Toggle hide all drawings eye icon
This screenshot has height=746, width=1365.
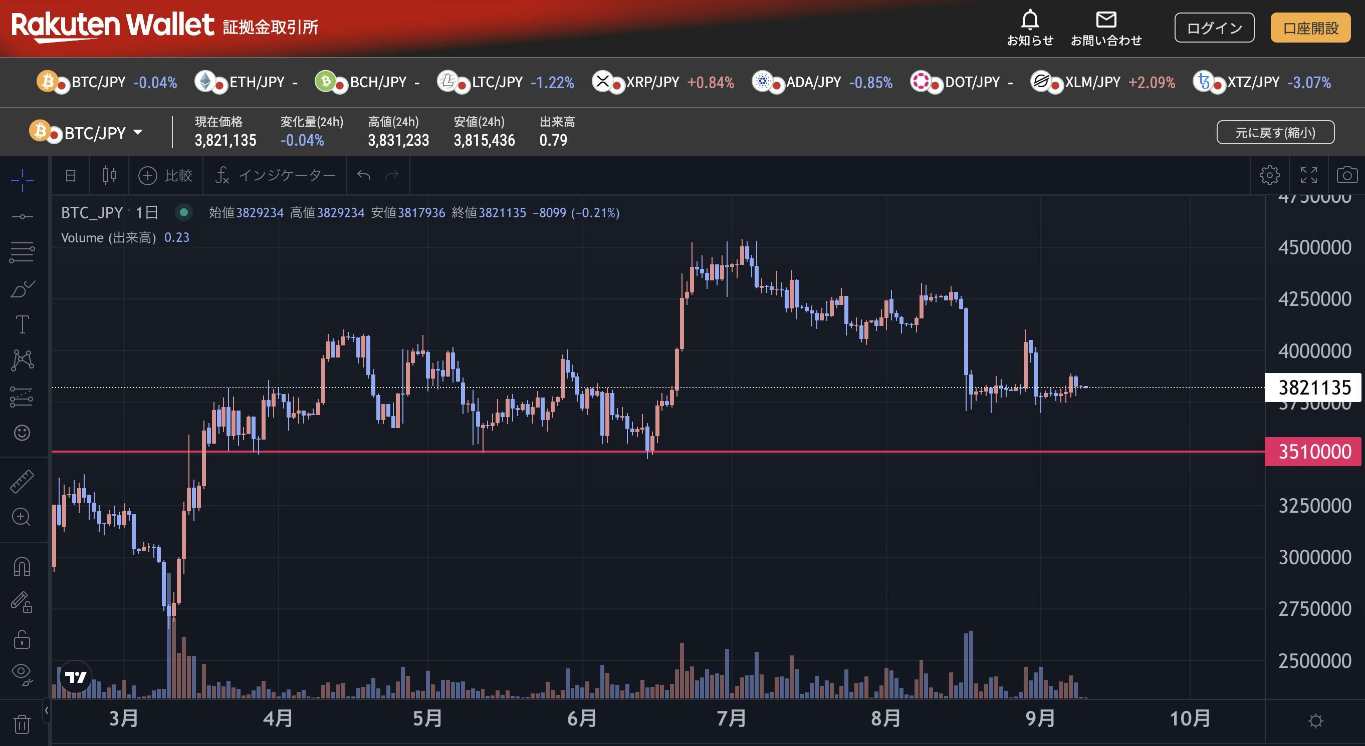pyautogui.click(x=22, y=674)
